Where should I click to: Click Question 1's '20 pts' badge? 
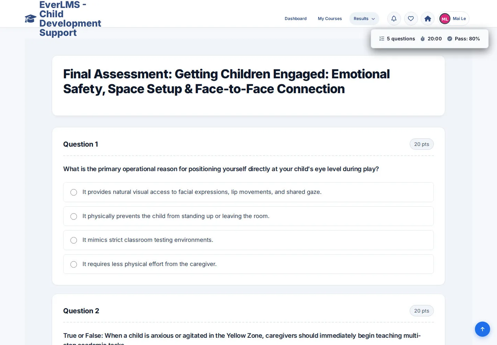click(x=422, y=144)
